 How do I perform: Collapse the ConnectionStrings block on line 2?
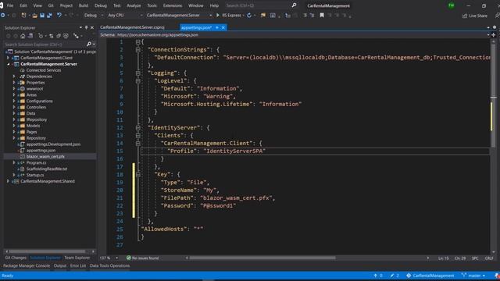point(137,50)
